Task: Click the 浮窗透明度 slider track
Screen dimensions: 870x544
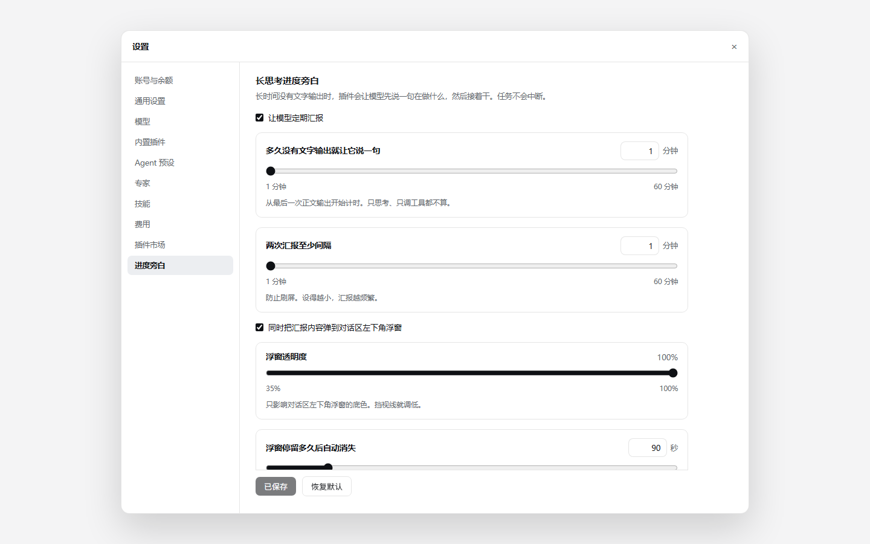Action: pos(472,373)
